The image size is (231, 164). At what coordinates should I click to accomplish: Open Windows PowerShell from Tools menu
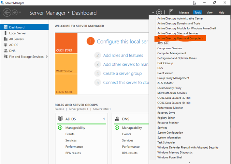(x=170, y=157)
